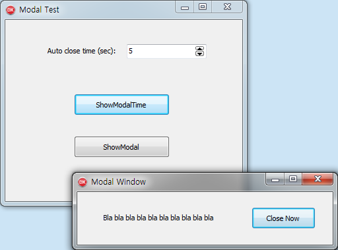Close the Modal Test window
Image resolution: width=338 pixels, height=250 pixels.
227,7
